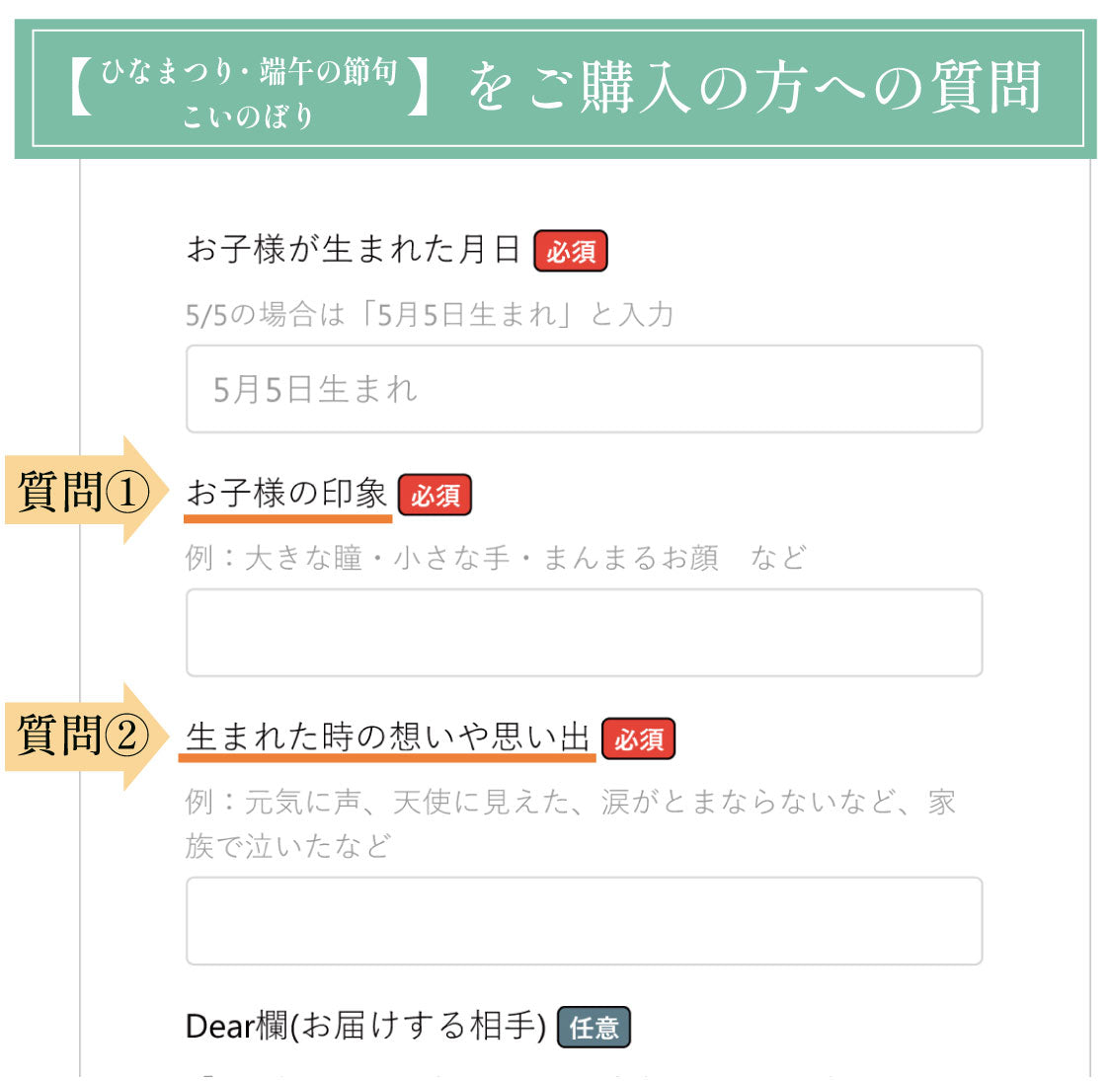This screenshot has width=1111, height=1081.
Task: Click the ひなまつり・端午の節句 bracketed header text
Action: point(250,71)
